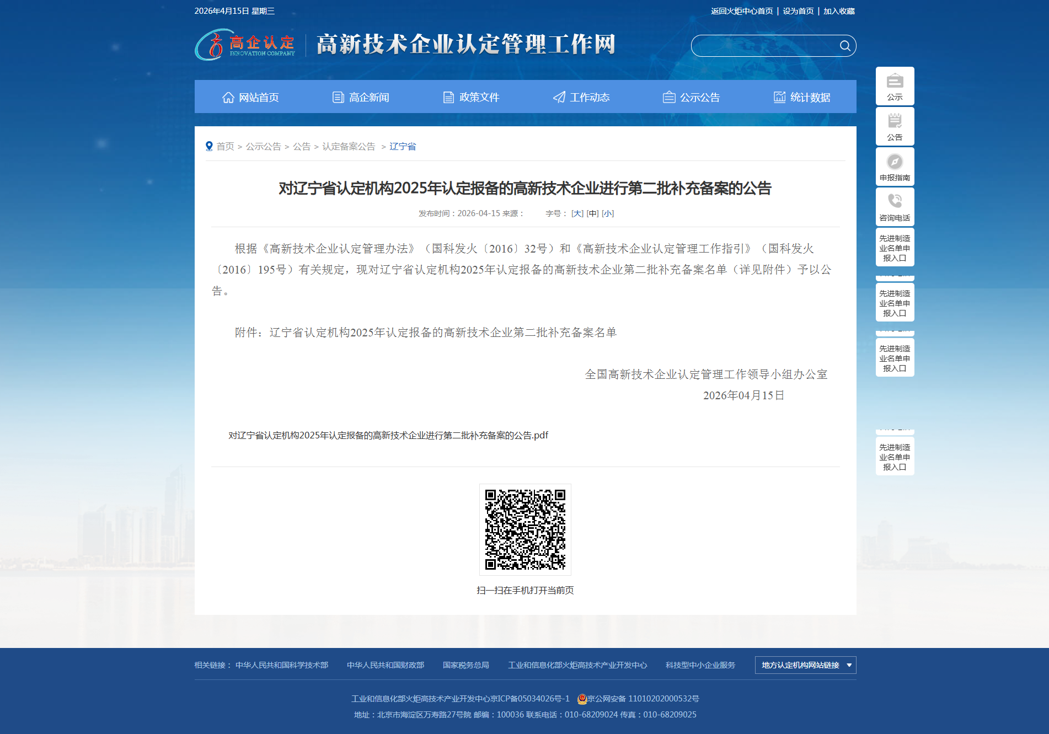Set font size to 大

(577, 213)
